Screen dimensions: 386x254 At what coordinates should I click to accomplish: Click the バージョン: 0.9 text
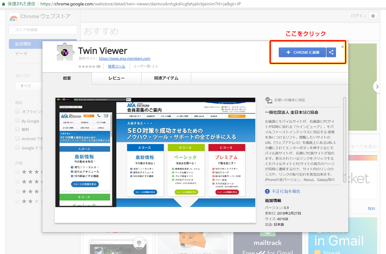tap(277, 208)
